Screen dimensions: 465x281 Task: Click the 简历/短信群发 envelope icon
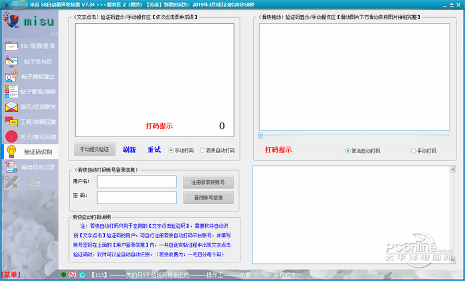(11, 107)
